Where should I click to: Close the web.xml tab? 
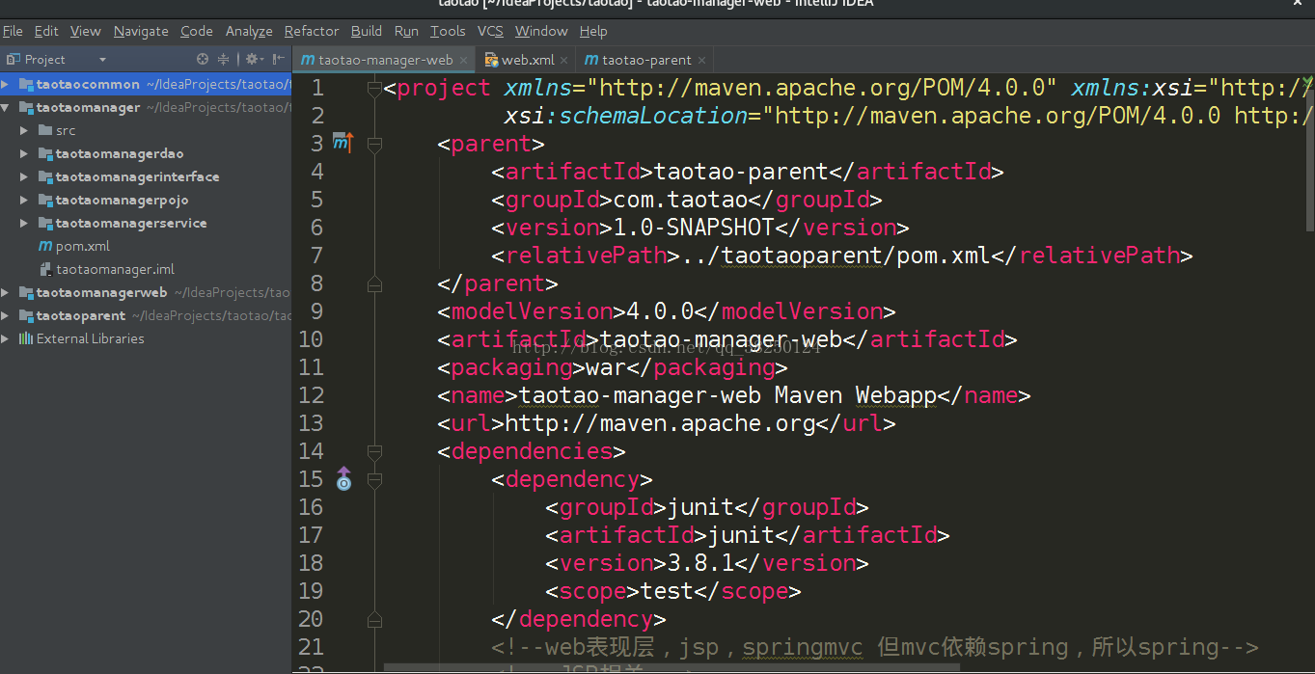pos(564,60)
